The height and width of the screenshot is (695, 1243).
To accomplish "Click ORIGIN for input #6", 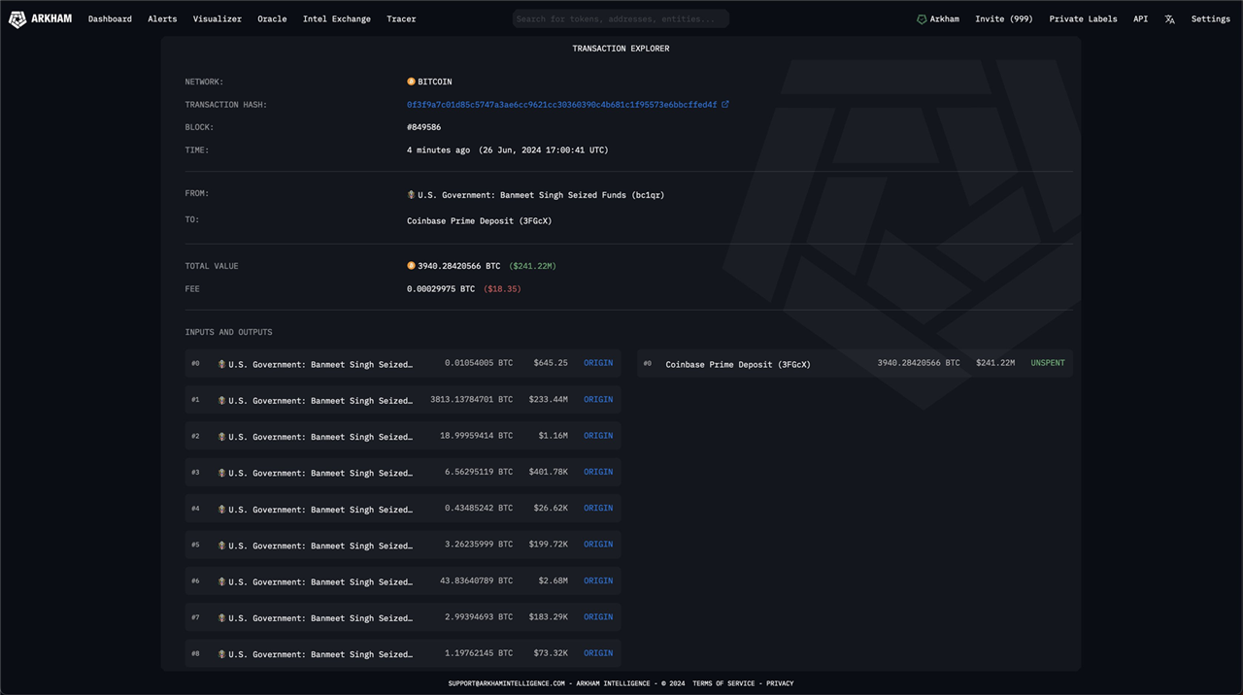I will [598, 580].
